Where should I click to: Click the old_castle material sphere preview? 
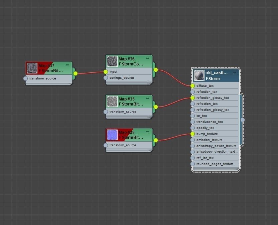[x=199, y=75]
